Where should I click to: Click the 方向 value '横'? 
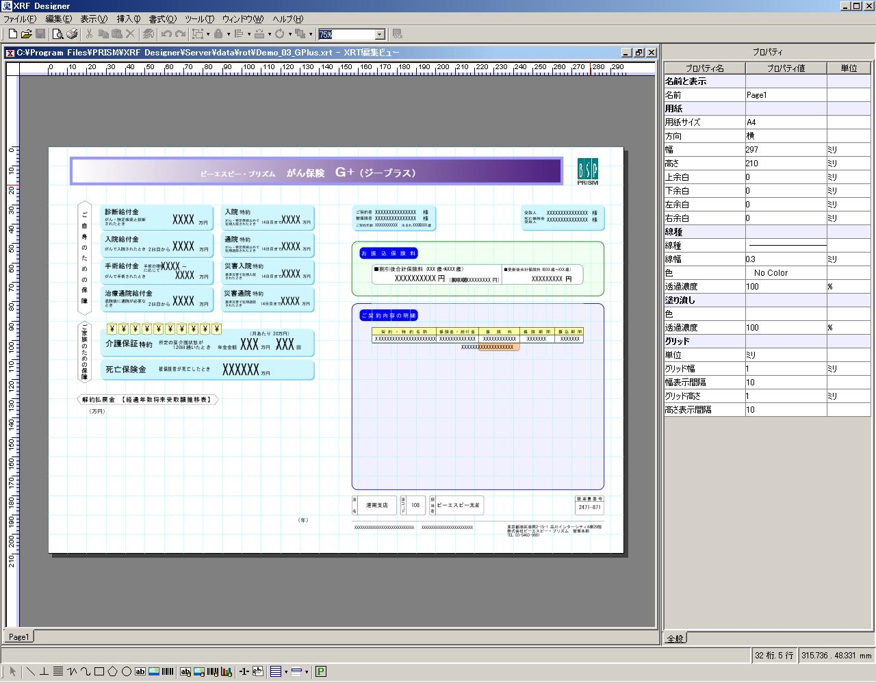click(x=786, y=136)
